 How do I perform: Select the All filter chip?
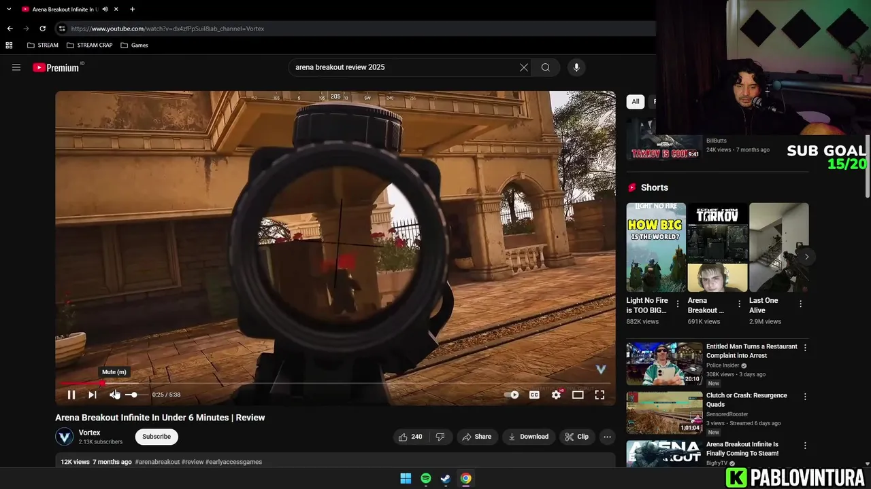click(x=636, y=102)
